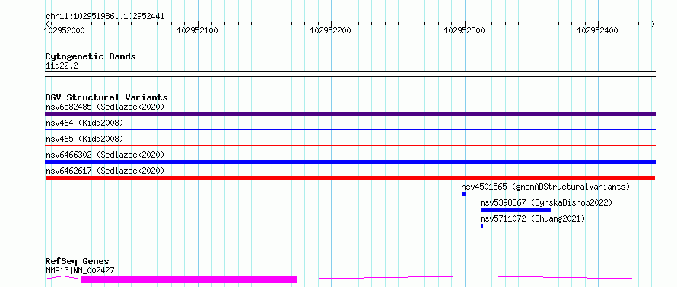
Task: Open variant nsv6466302 (Sedlazeck2020) label
Action: coord(105,155)
